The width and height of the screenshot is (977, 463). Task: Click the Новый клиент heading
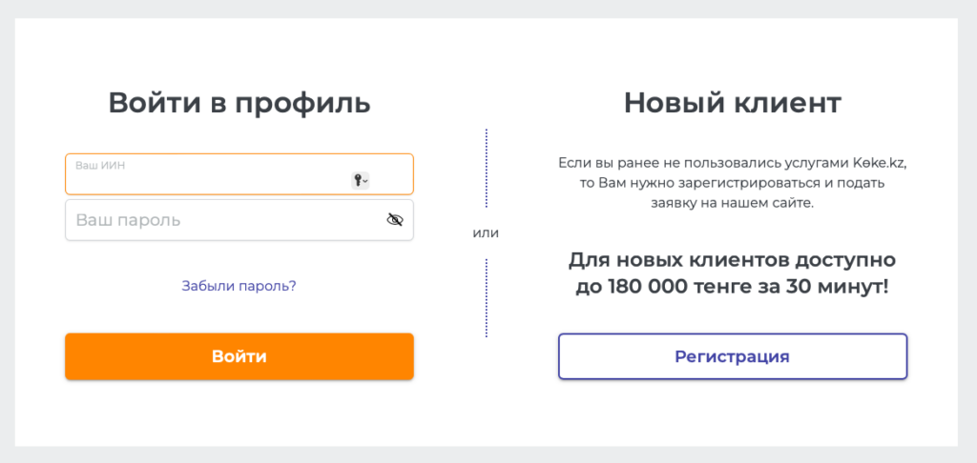(732, 103)
